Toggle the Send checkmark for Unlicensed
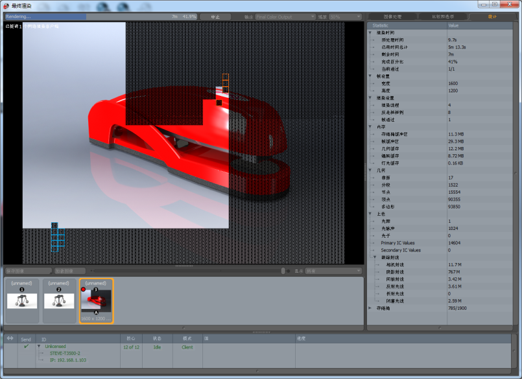Viewport: 522px width, 379px height. 27,347
